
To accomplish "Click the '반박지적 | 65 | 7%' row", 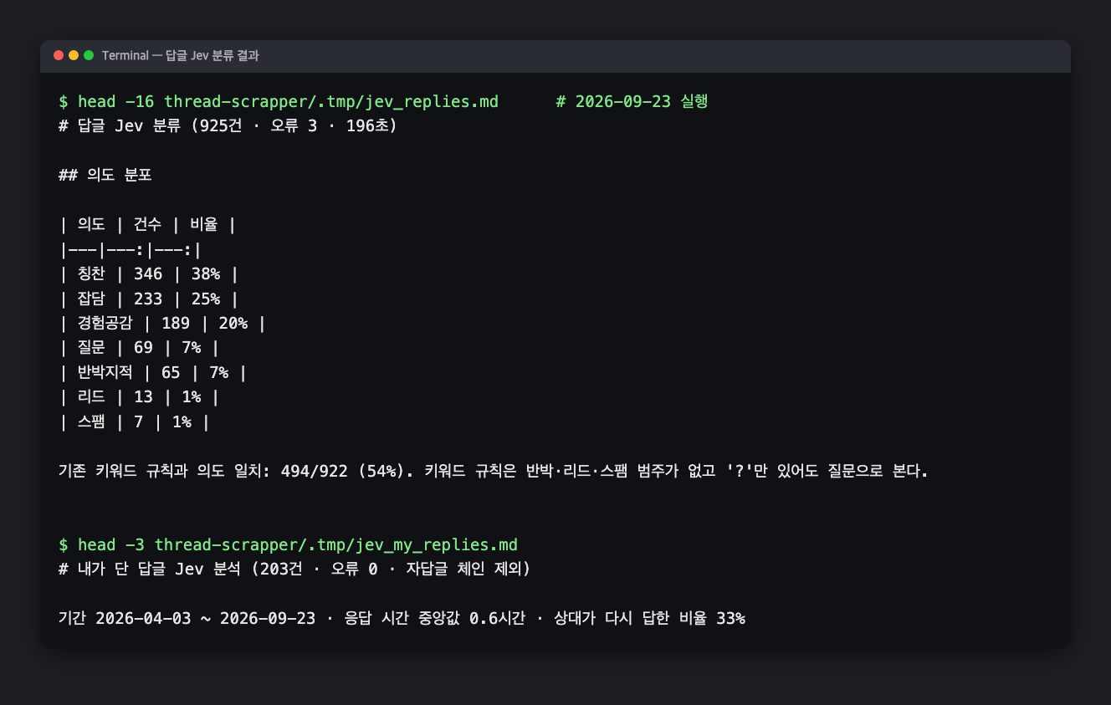I will (x=153, y=373).
